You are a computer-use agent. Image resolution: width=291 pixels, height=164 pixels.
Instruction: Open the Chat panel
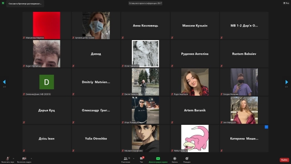[x=141, y=159]
